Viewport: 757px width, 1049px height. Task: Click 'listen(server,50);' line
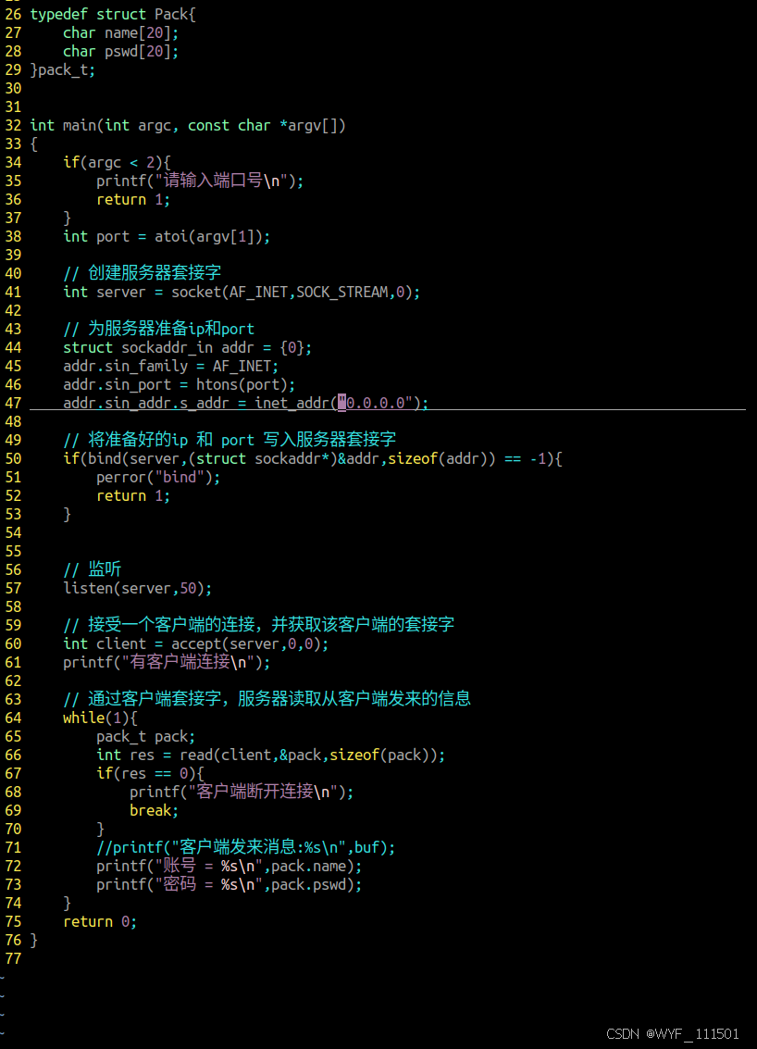coord(137,589)
